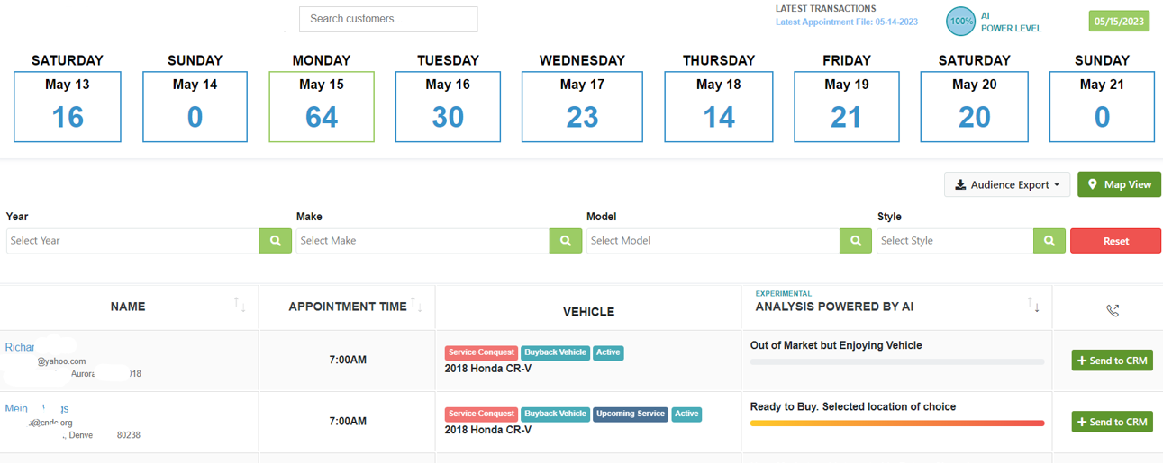Image resolution: width=1163 pixels, height=463 pixels.
Task: Click the Style filter search icon
Action: tap(1049, 241)
